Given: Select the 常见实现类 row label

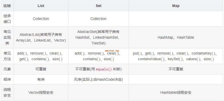Looking at the screenshot, I should (7, 37).
